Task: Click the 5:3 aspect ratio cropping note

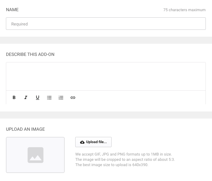Action: 125,160
